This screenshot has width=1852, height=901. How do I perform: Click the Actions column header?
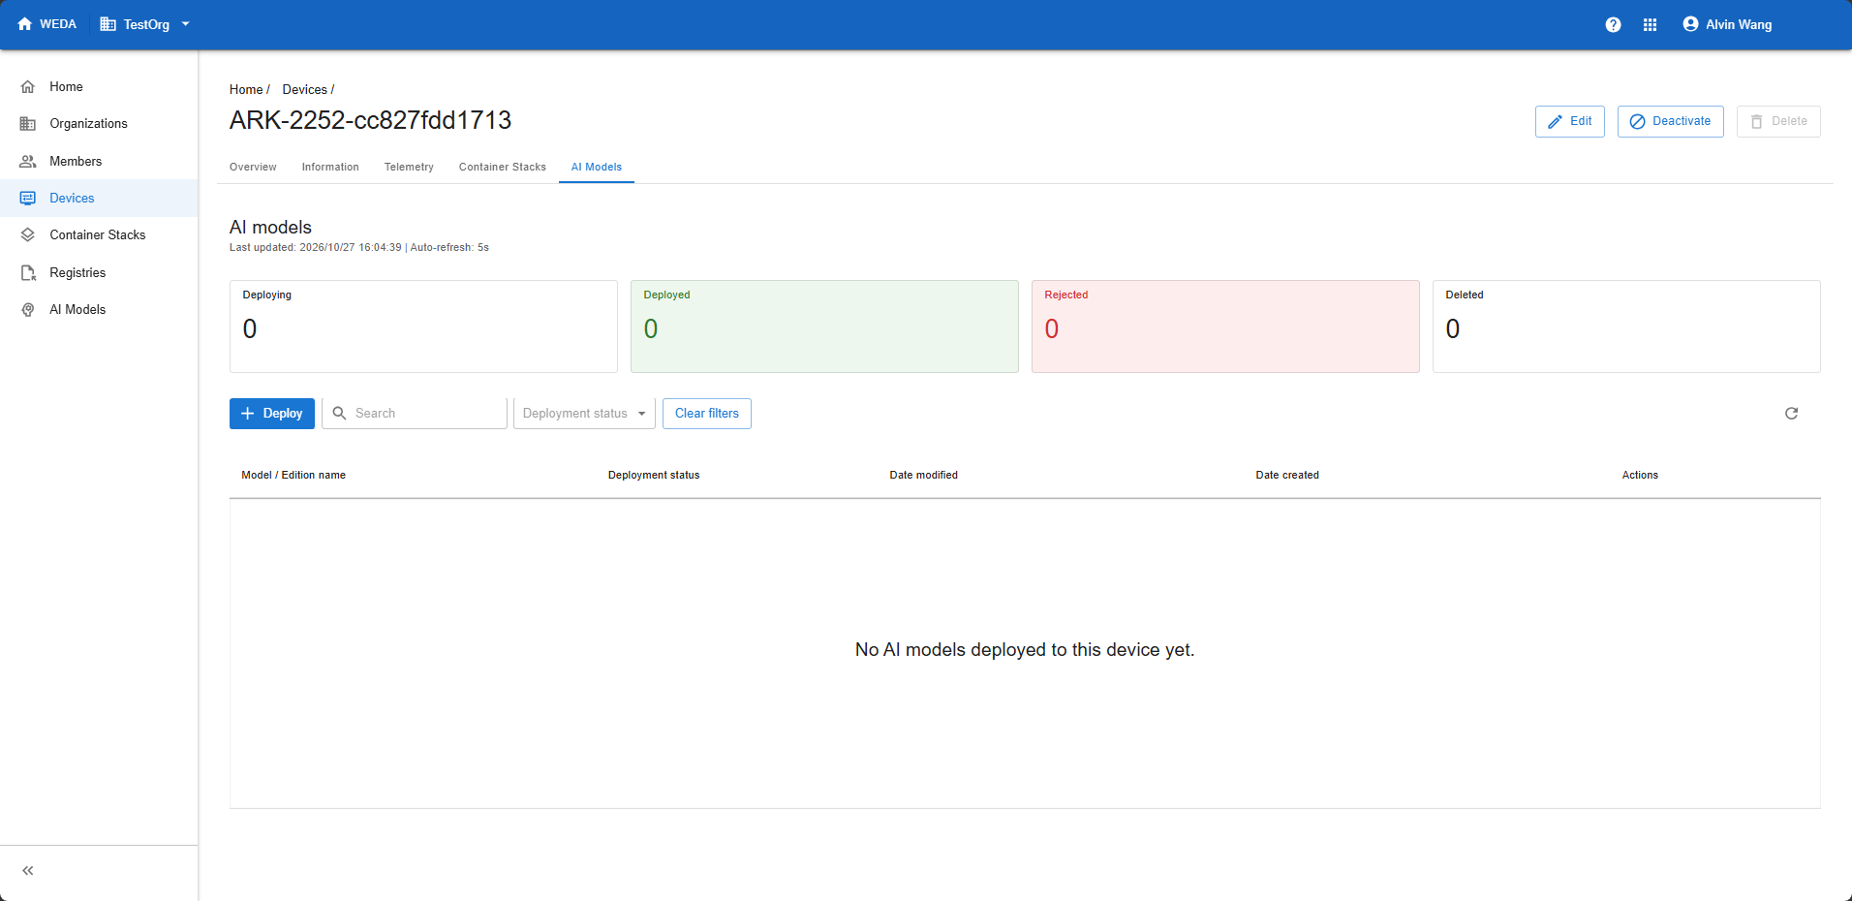tap(1640, 475)
